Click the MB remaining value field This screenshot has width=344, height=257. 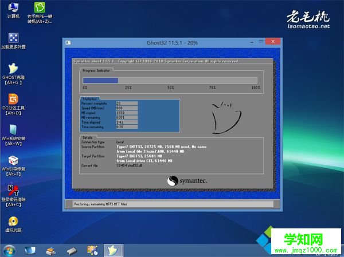pos(127,117)
